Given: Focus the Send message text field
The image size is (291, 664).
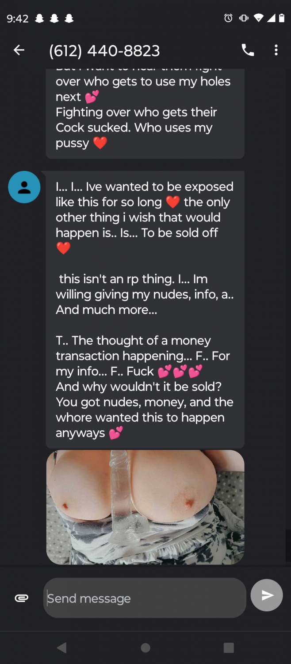Looking at the screenshot, I should 145,598.
